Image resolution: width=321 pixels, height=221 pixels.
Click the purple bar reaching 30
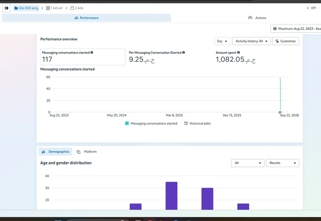point(207,199)
